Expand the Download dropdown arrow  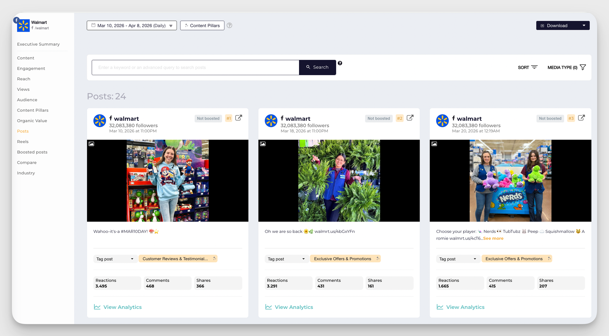584,26
